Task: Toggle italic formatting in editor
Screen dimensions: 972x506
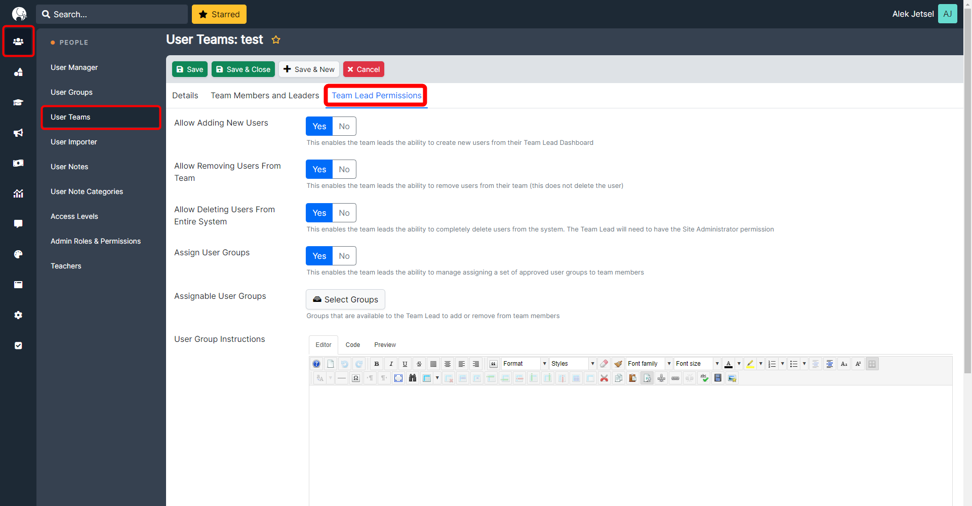Action: coord(391,364)
